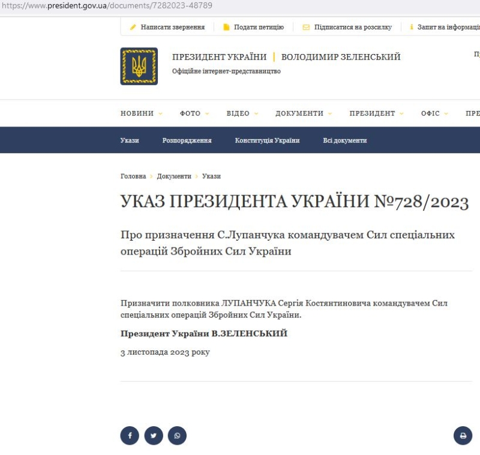Click the document icon beside Подати петицію
The height and width of the screenshot is (455, 480).
click(226, 27)
